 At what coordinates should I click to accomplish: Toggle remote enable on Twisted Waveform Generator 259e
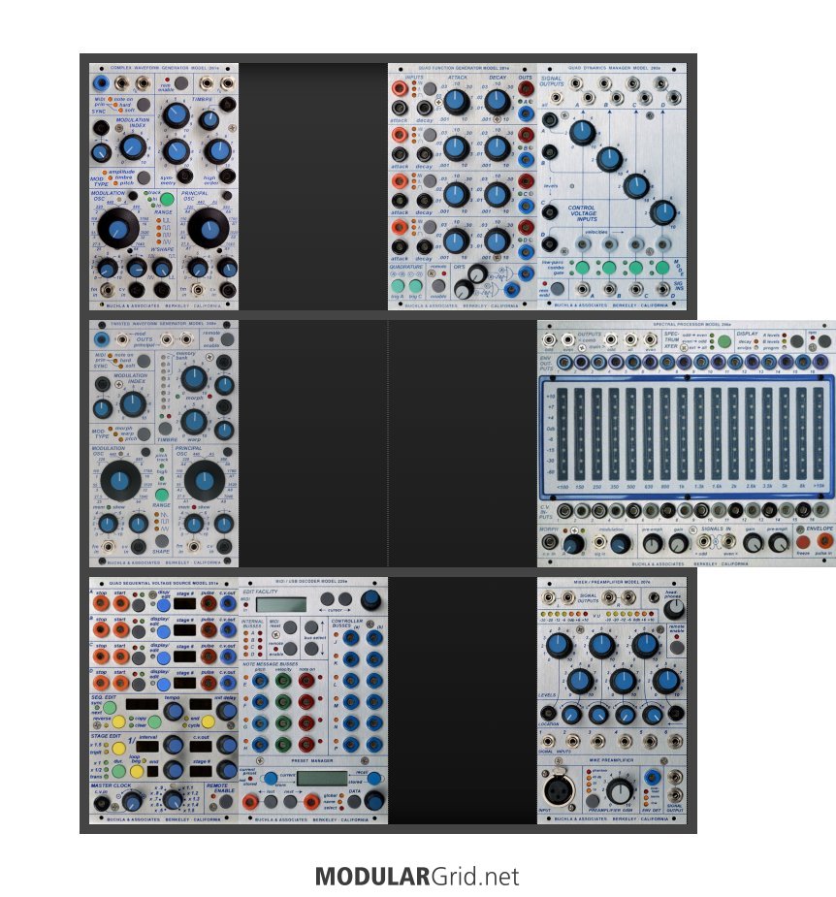point(227,339)
